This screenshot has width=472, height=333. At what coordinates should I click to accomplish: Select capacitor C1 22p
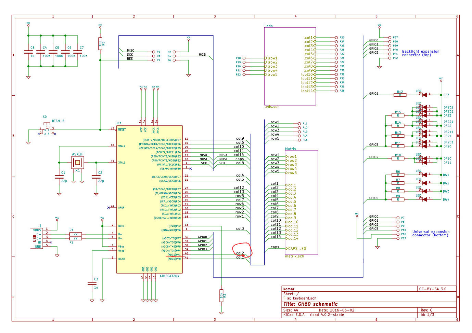pyautogui.click(x=59, y=177)
